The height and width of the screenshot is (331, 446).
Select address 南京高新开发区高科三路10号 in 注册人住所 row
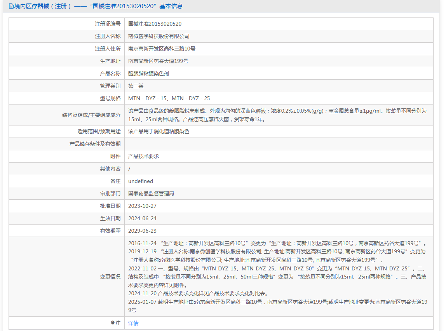point(162,49)
